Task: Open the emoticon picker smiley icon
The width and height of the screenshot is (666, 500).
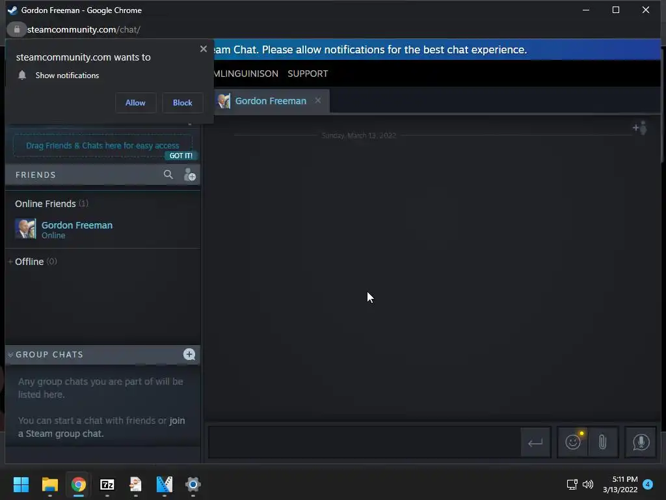Action: tap(573, 442)
